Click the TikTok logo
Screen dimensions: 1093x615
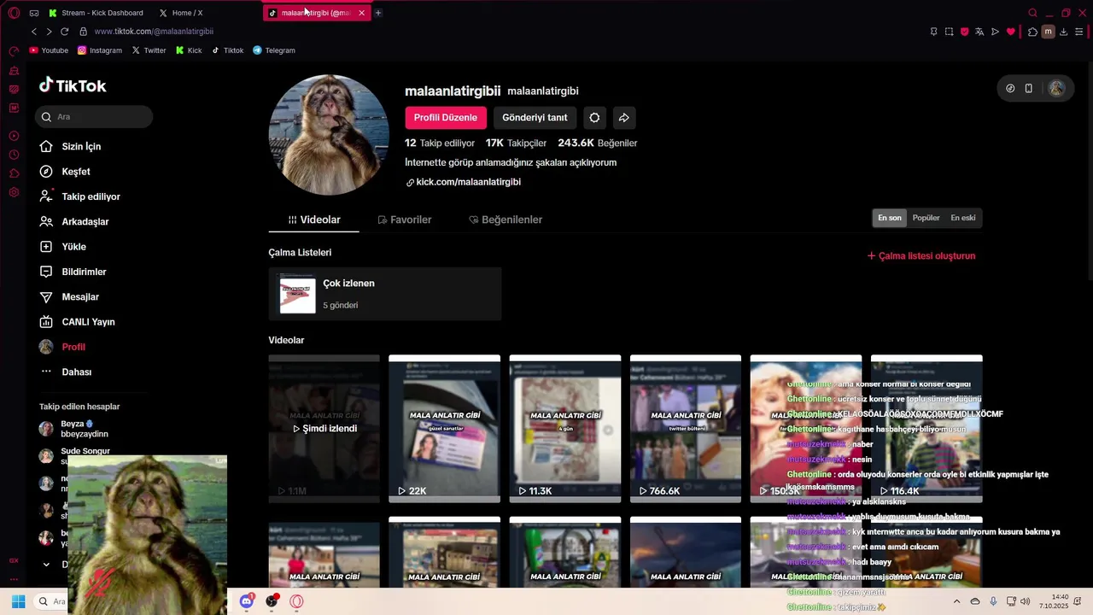pyautogui.click(x=73, y=85)
